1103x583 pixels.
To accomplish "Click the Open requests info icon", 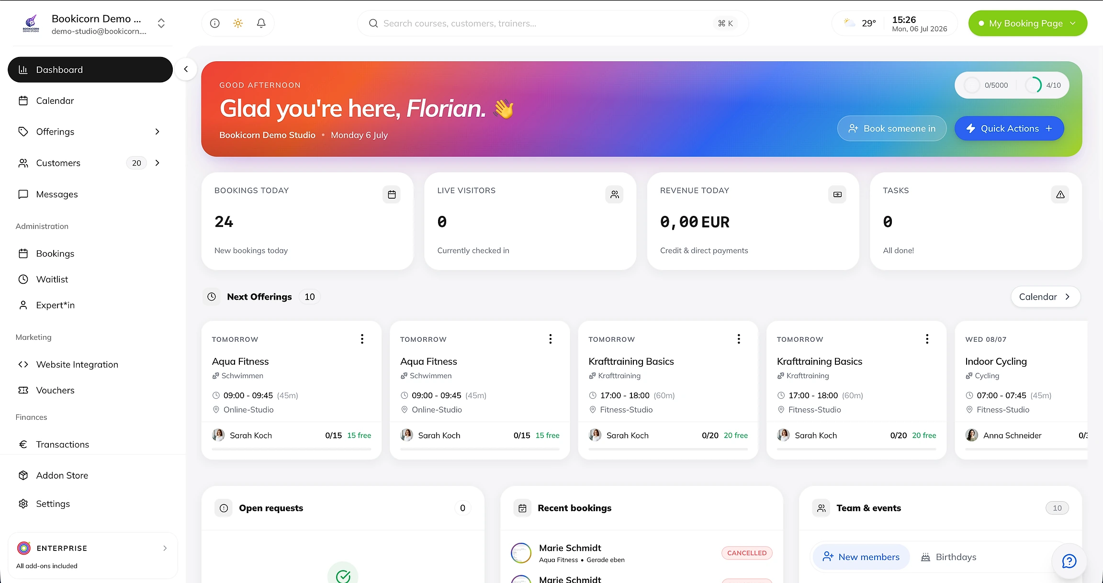I will [x=224, y=508].
